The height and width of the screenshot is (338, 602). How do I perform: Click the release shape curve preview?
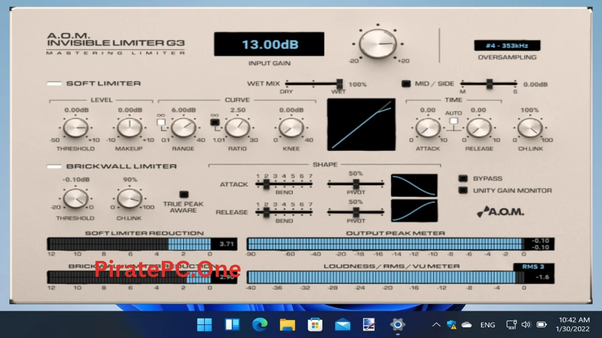(x=414, y=210)
